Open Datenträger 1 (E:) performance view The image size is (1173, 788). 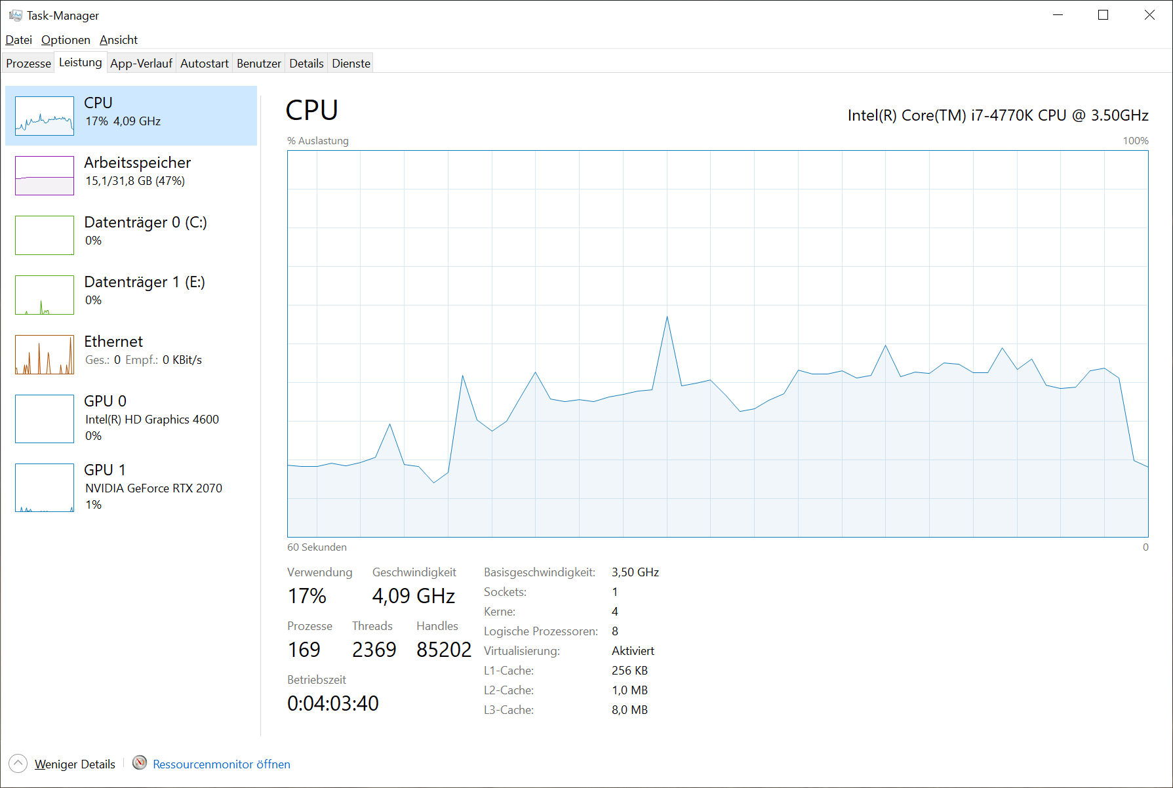coord(131,294)
